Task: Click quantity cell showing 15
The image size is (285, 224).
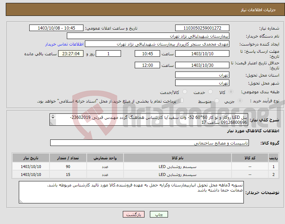Action: [68, 175]
